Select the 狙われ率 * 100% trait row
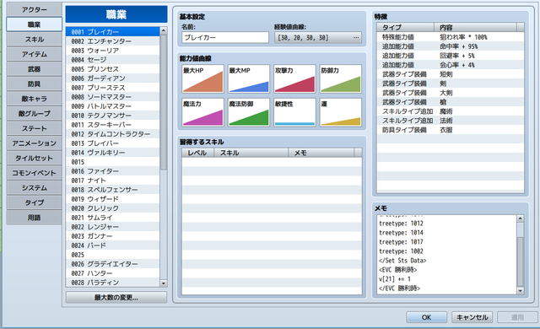 point(450,37)
